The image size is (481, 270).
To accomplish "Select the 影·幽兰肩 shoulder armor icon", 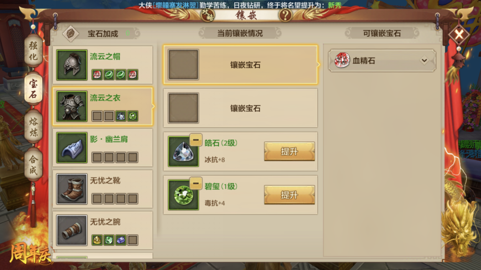I will (x=72, y=148).
